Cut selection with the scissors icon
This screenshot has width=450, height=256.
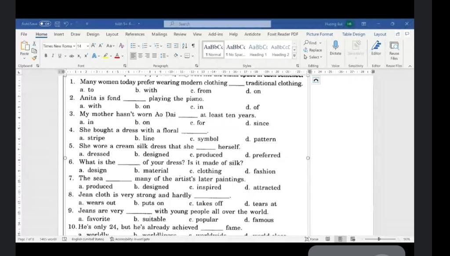point(34,43)
